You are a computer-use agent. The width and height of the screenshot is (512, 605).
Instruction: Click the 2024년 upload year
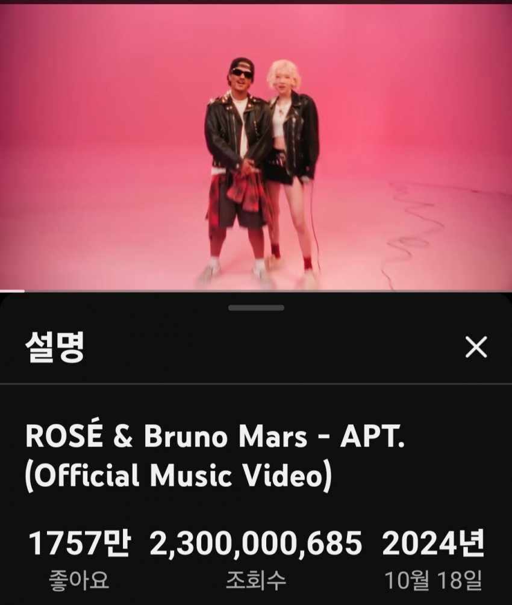(432, 544)
